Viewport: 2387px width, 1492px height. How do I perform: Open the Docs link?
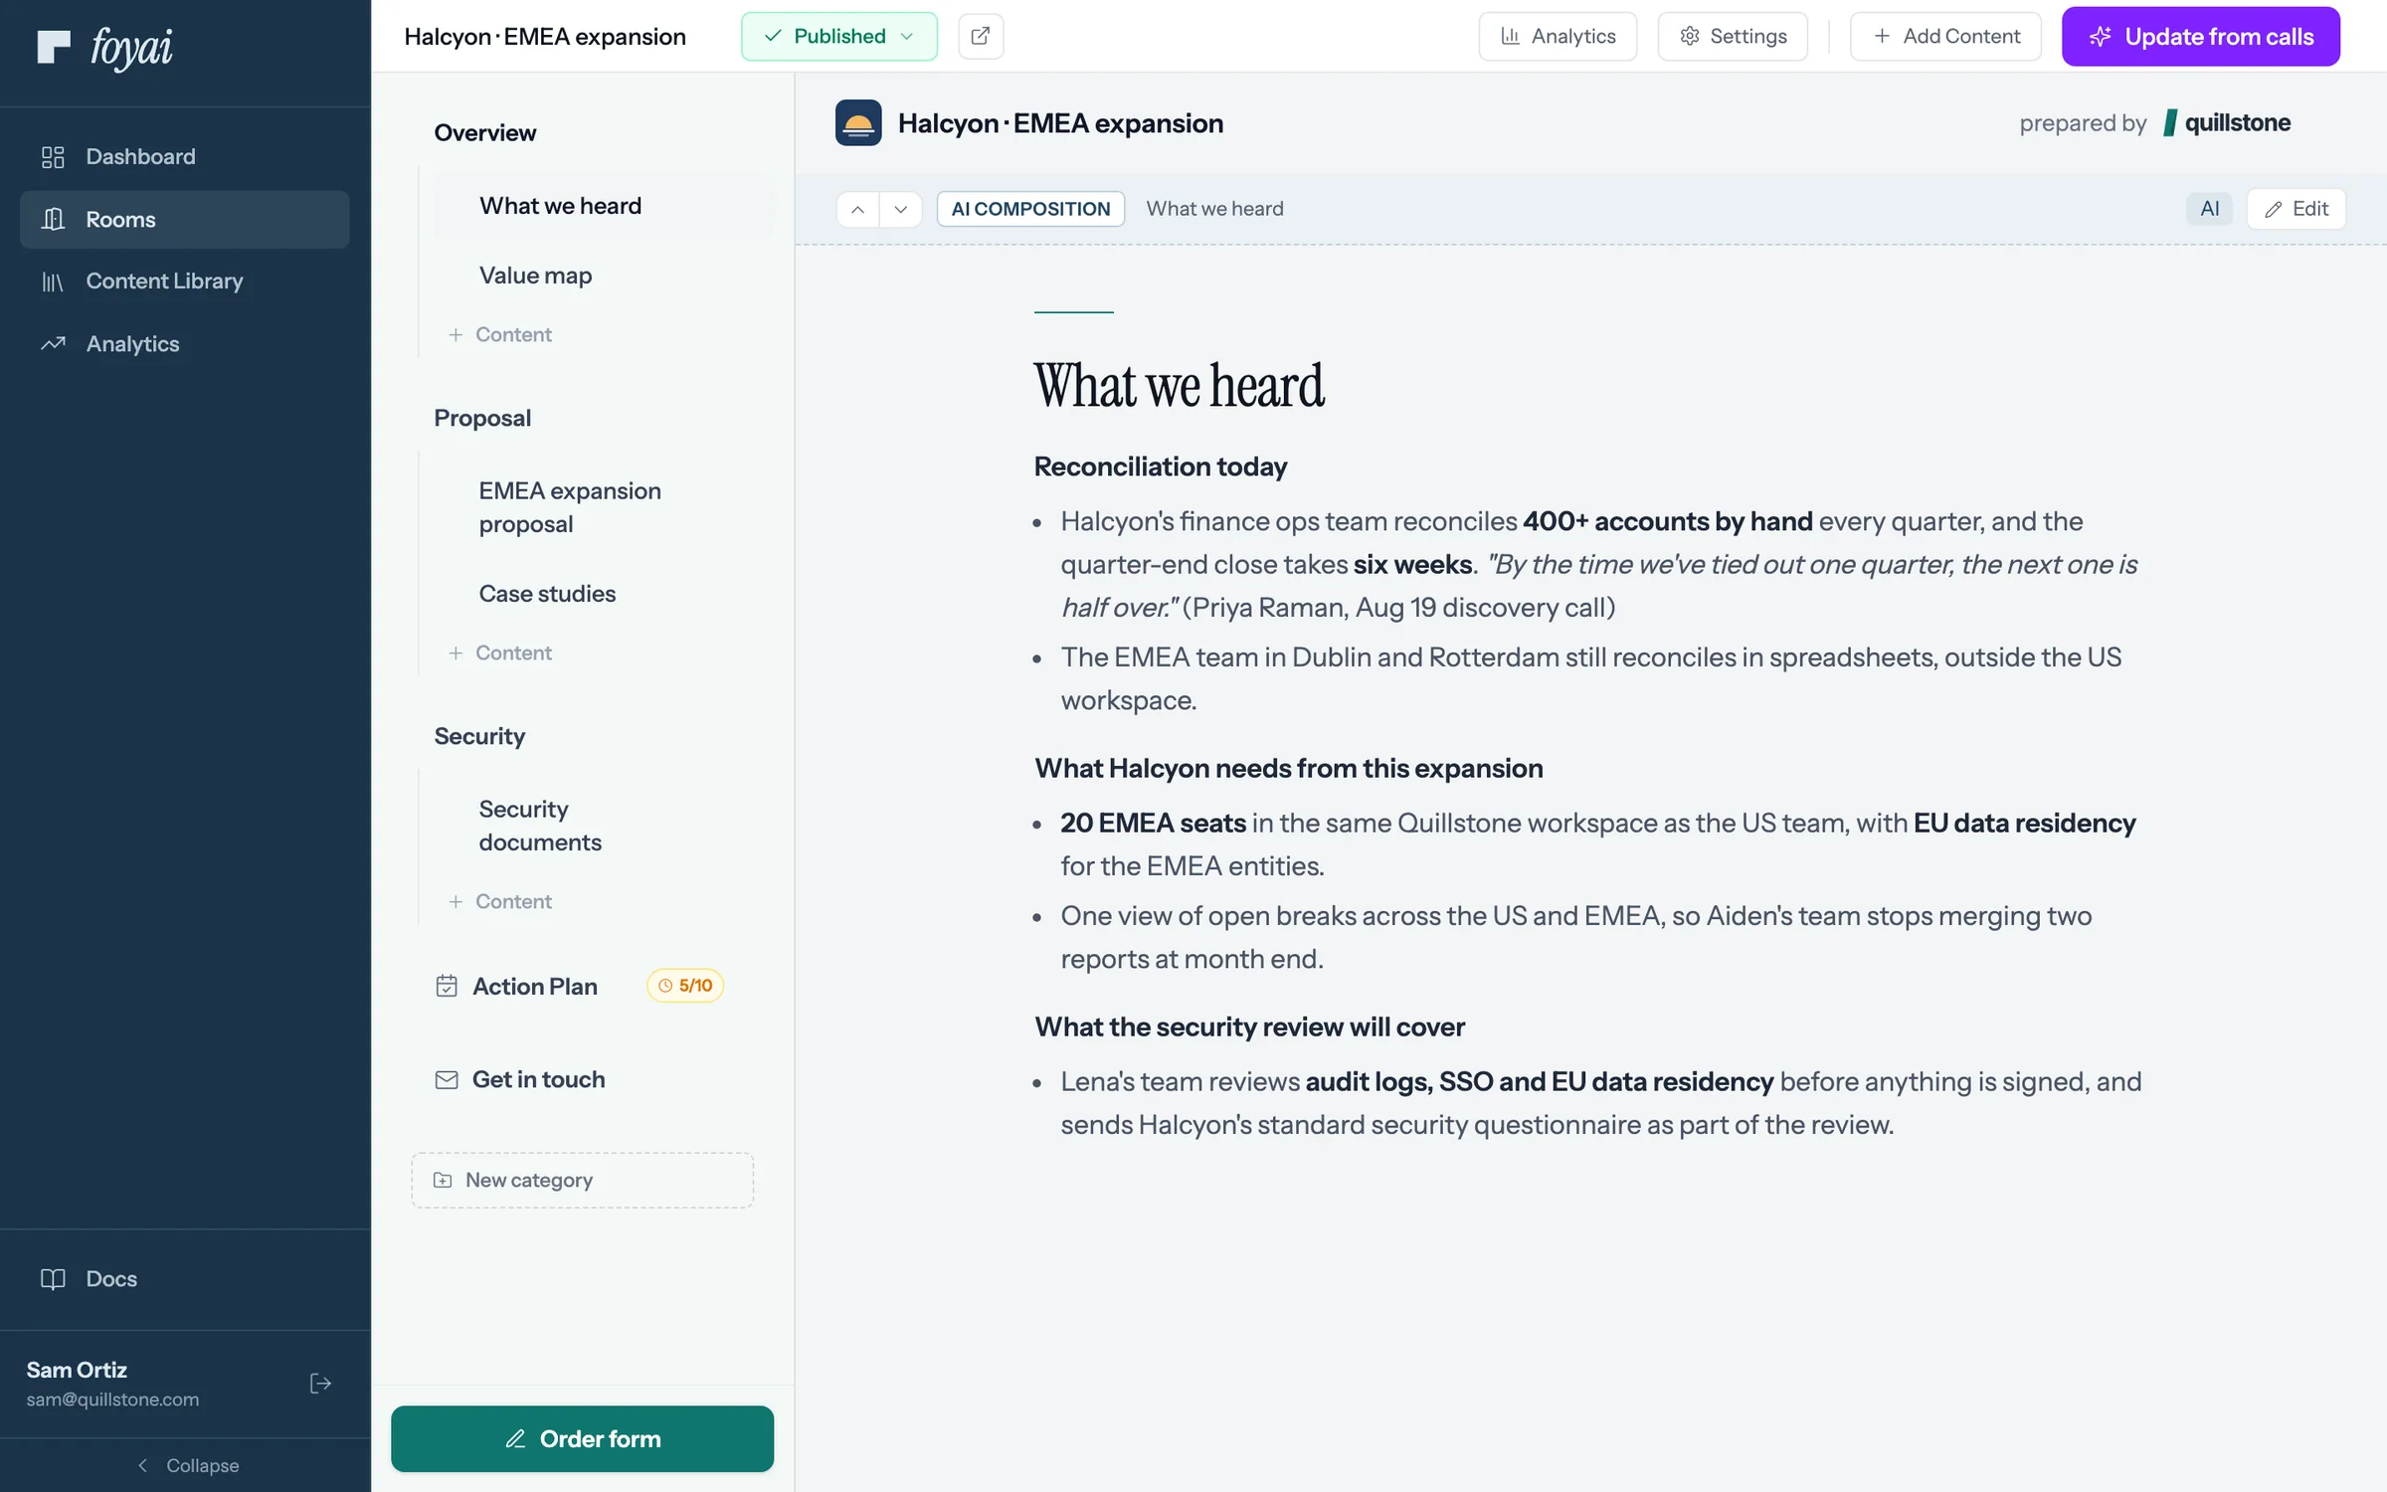pyautogui.click(x=185, y=1279)
